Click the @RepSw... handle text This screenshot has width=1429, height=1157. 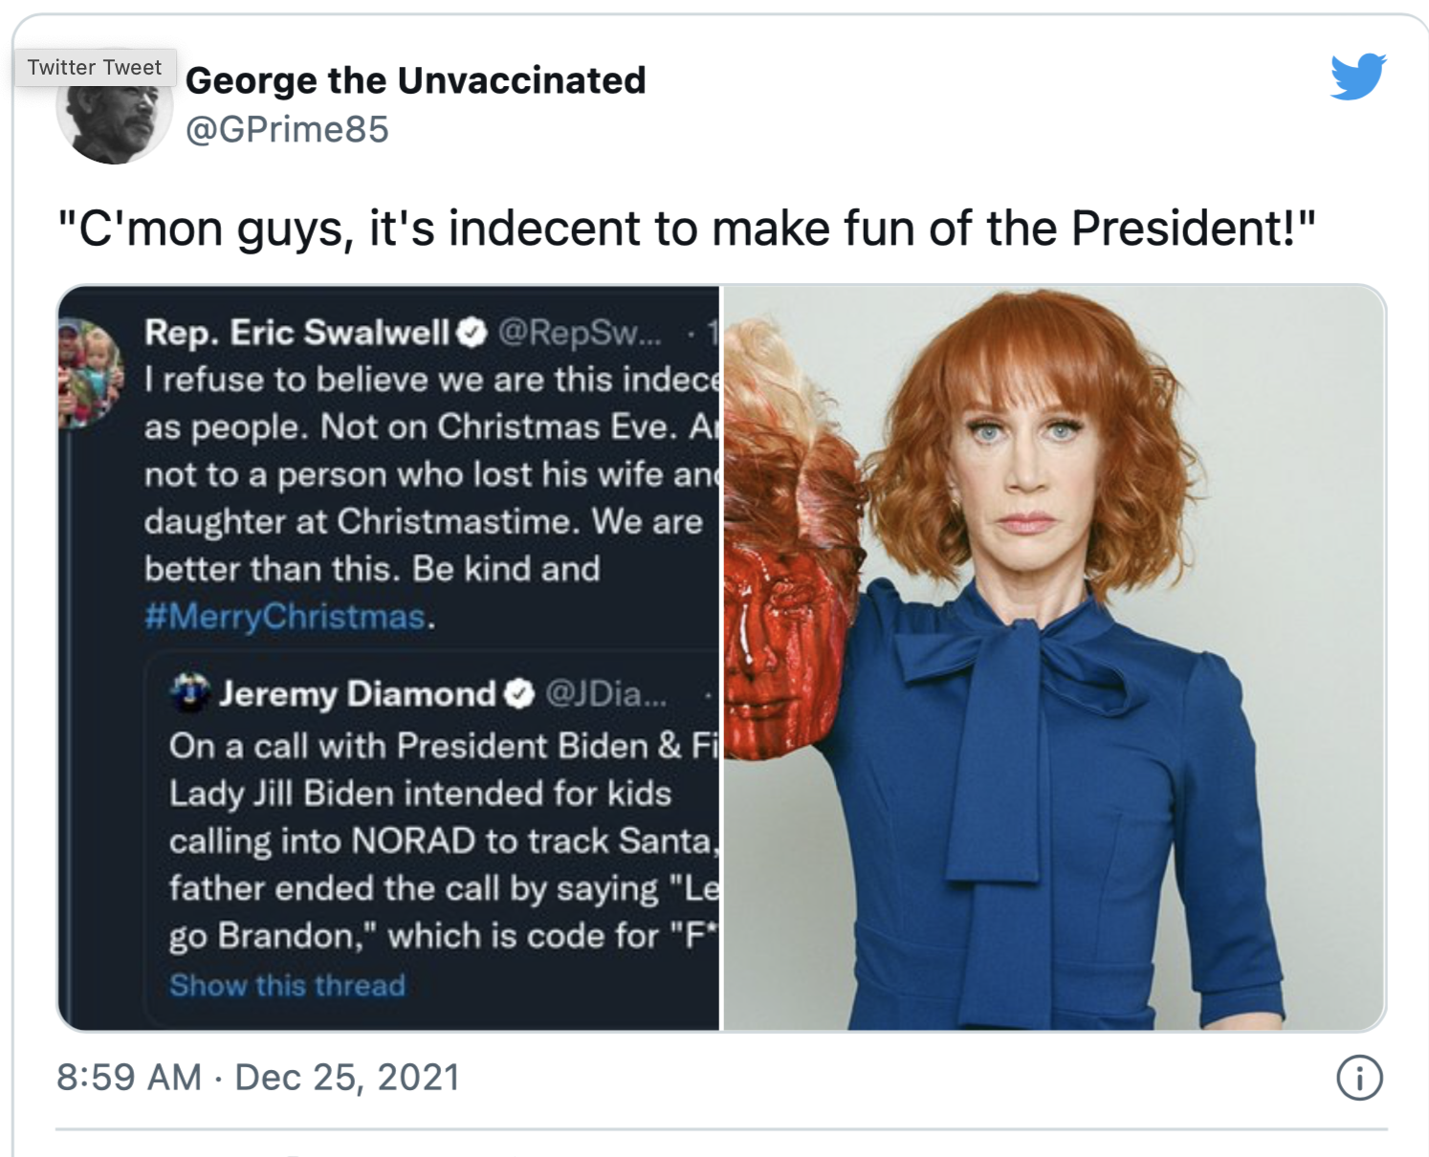tap(579, 333)
